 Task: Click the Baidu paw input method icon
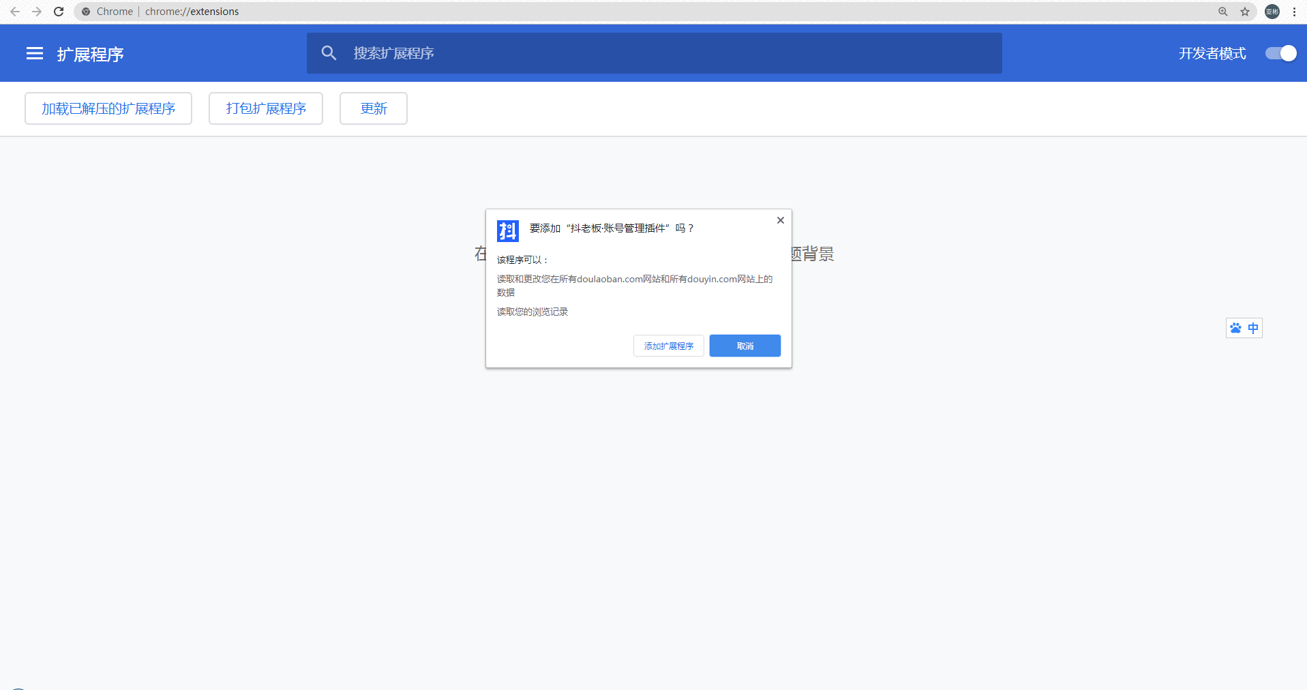coord(1235,328)
